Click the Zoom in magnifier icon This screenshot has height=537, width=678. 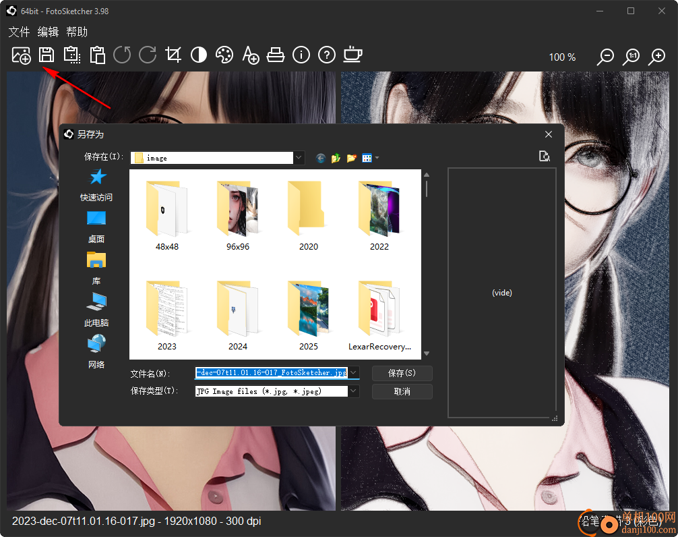point(657,57)
